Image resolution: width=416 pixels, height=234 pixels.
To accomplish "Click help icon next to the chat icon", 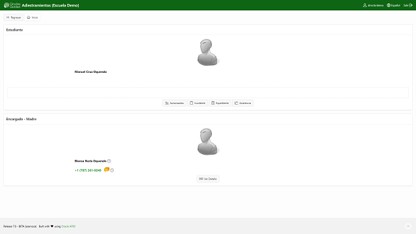I will (112, 170).
